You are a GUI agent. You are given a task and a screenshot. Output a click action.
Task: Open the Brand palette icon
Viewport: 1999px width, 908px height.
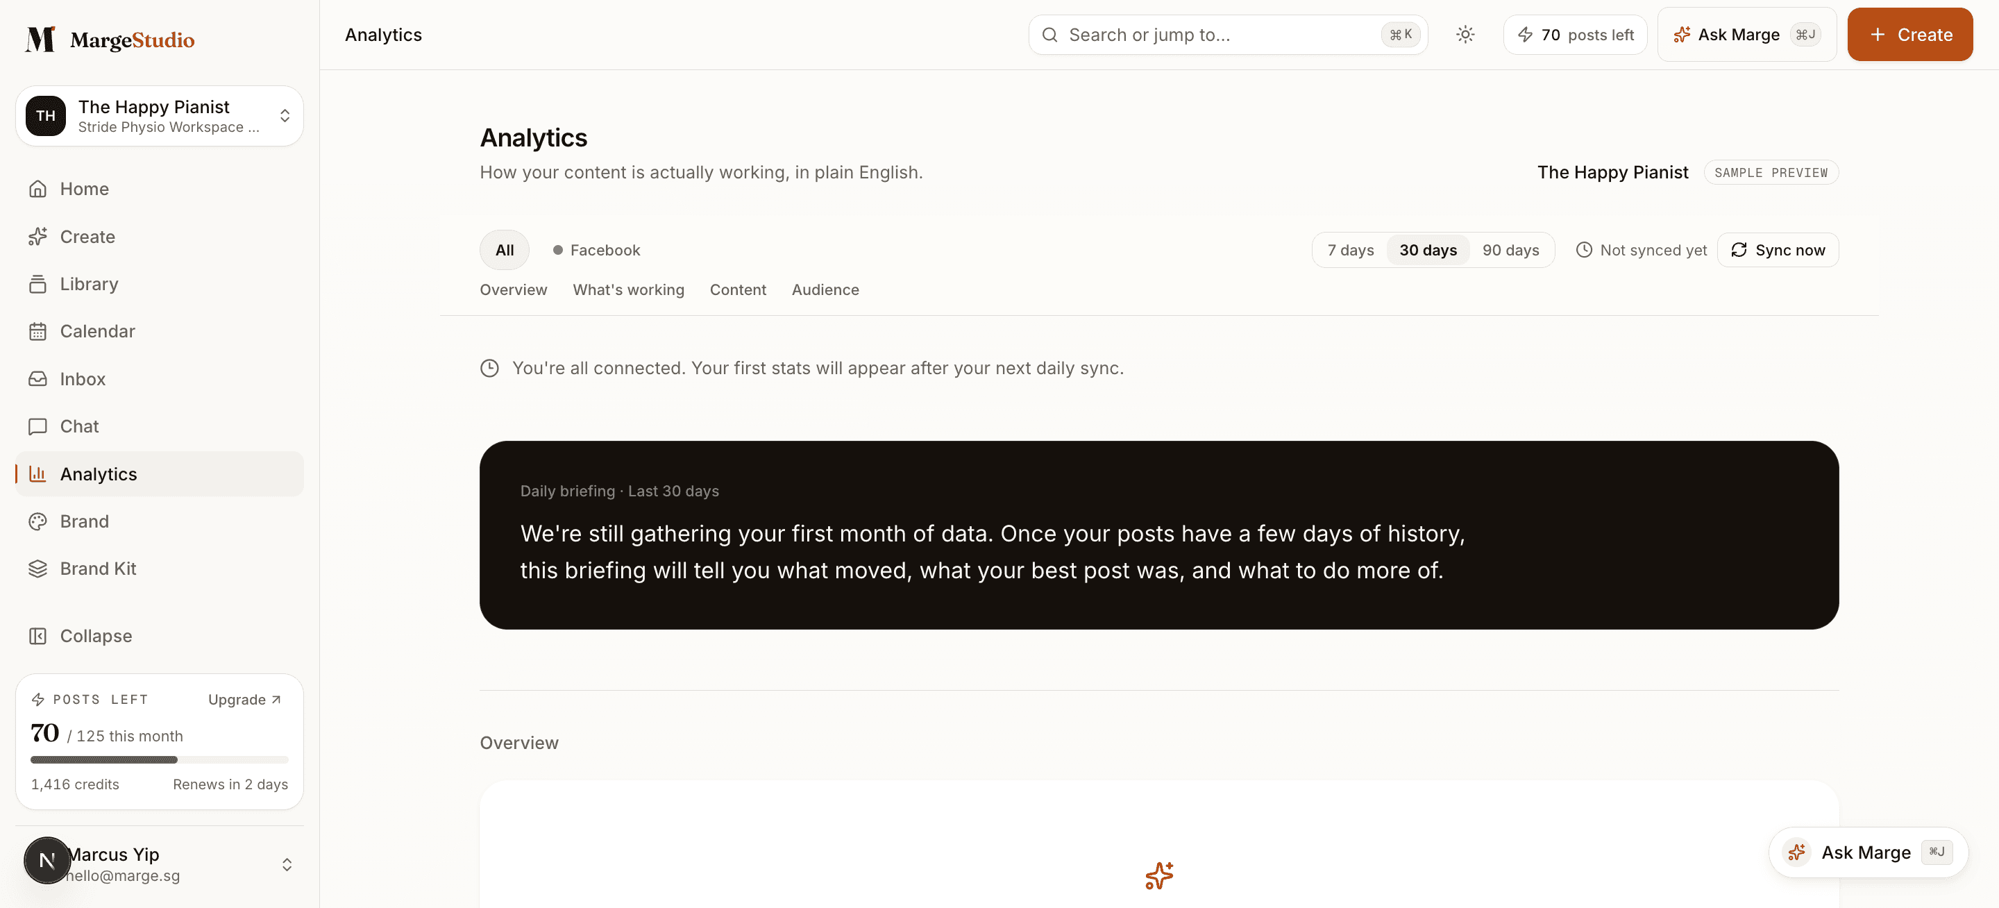[37, 521]
